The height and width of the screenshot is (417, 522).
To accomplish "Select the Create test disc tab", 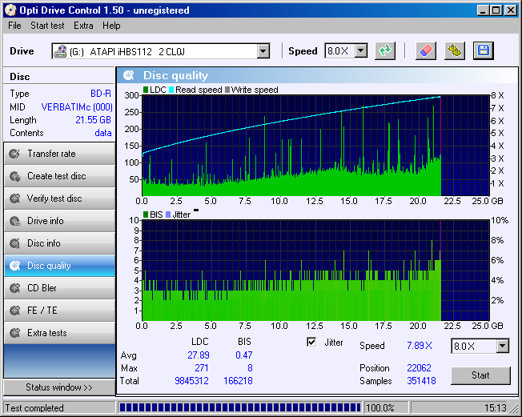I will [59, 176].
